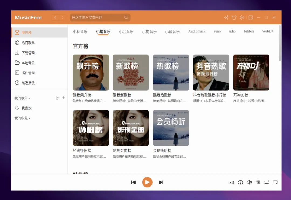
Task: Click the 酷我热歌榜 title
Action: coord(162,95)
